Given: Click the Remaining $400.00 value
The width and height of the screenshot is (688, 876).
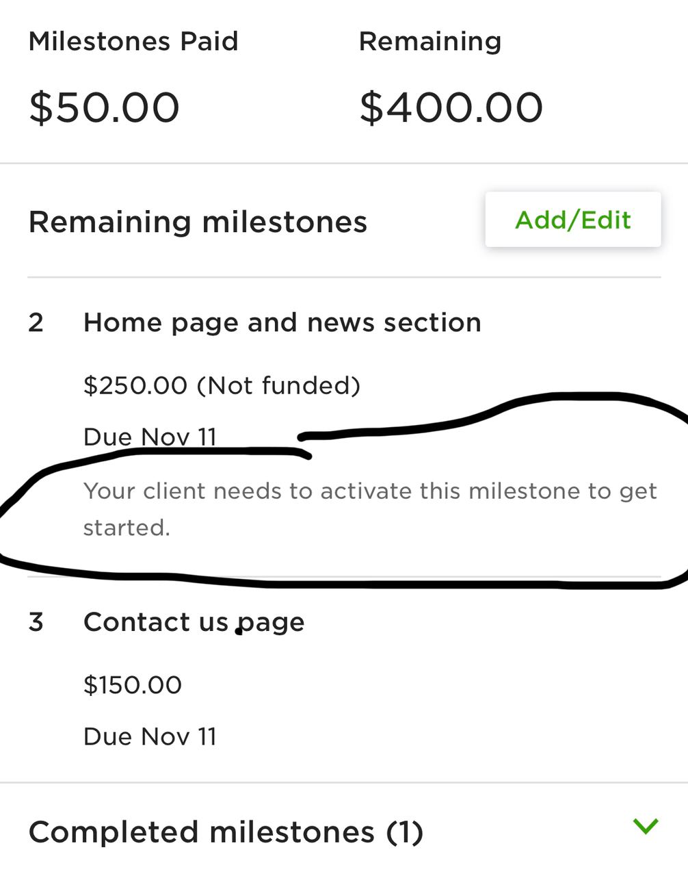Looking at the screenshot, I should click(451, 107).
